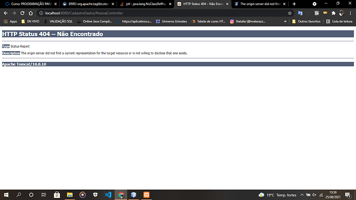Screen dimensions: 356x200
Task: Show hidden system tray icons
Action: pos(302,195)
